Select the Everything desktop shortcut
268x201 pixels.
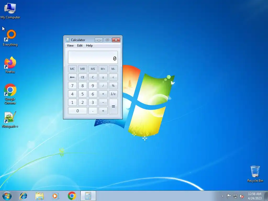(10, 38)
